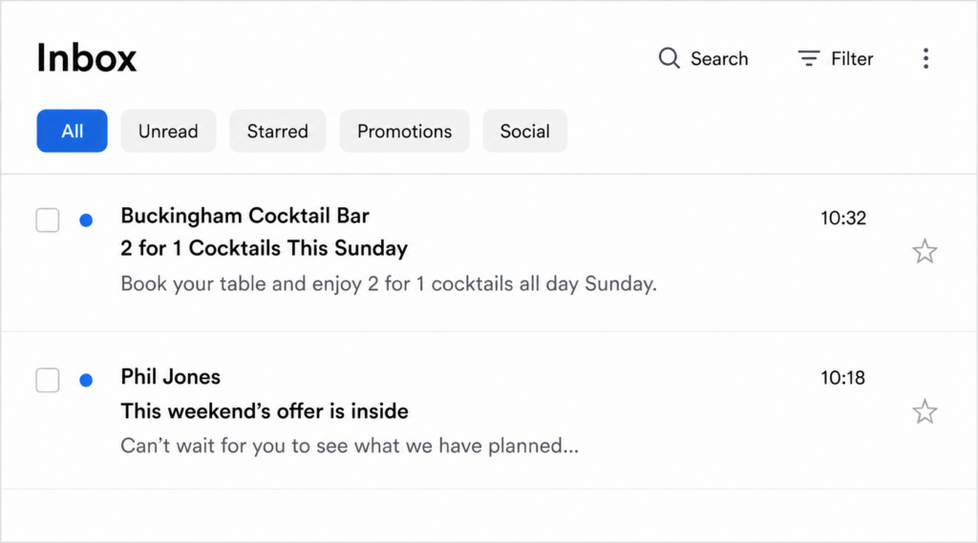Star the Buckingham Cocktail Bar email
The image size is (978, 543).
tap(925, 251)
